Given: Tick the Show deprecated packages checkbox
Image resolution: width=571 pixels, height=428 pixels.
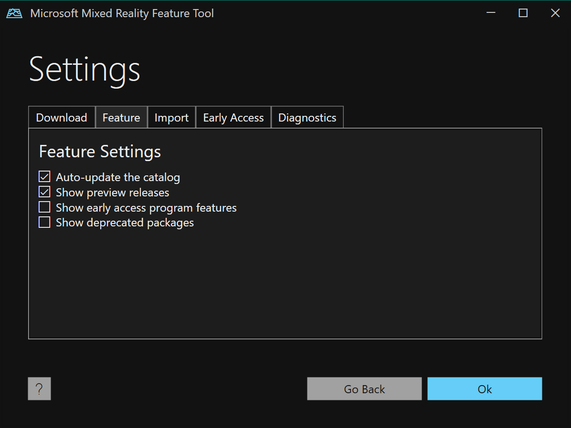Looking at the screenshot, I should (x=44, y=223).
